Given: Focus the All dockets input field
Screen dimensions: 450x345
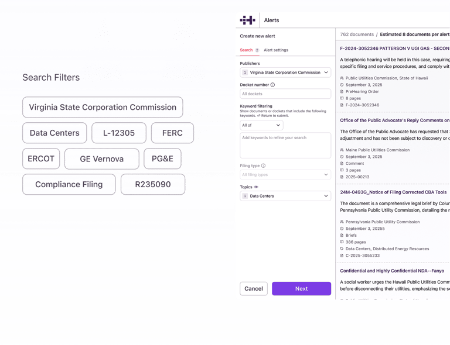Looking at the screenshot, I should tap(285, 94).
